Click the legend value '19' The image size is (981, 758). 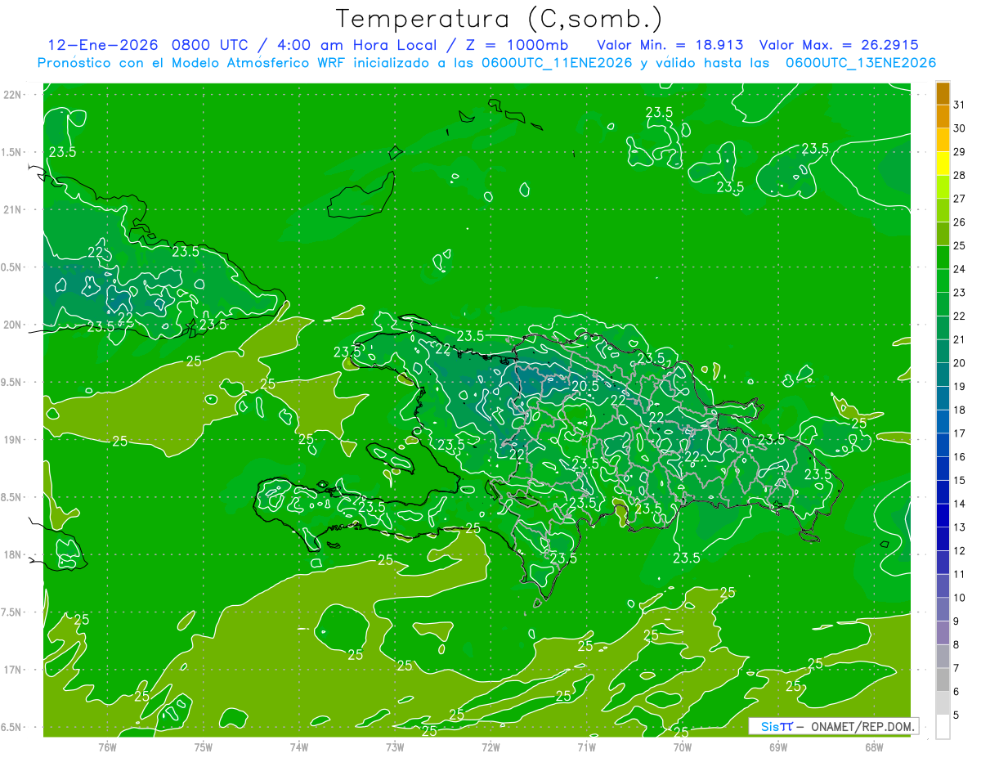(x=960, y=386)
